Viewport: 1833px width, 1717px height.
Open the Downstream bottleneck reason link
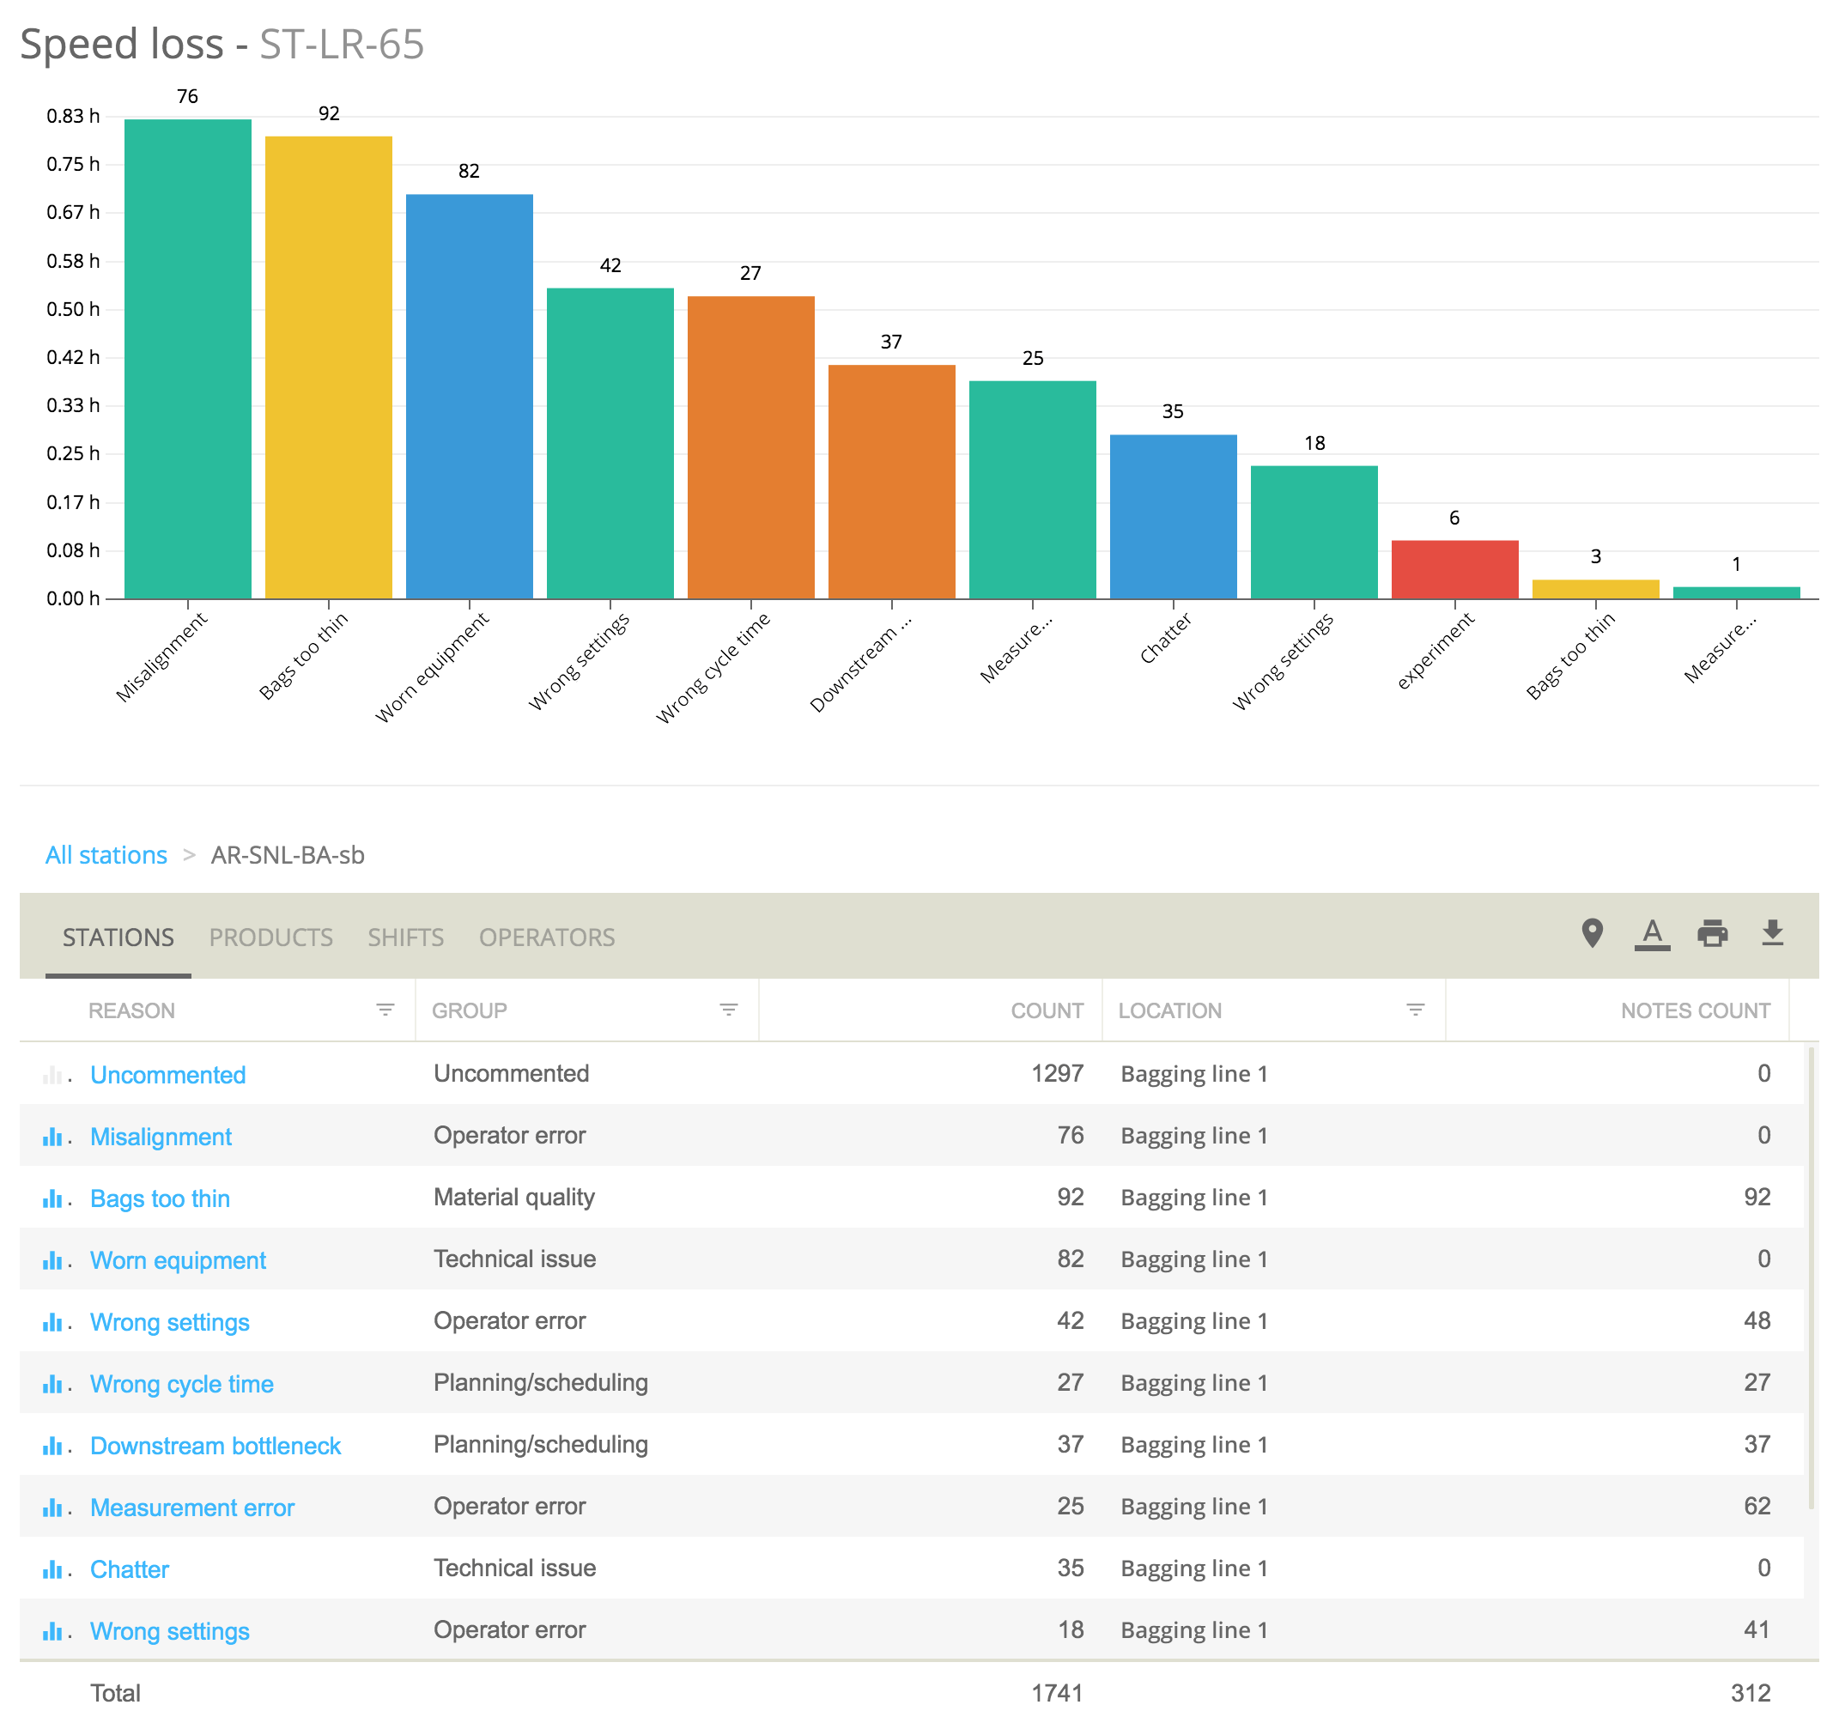pyautogui.click(x=215, y=1446)
